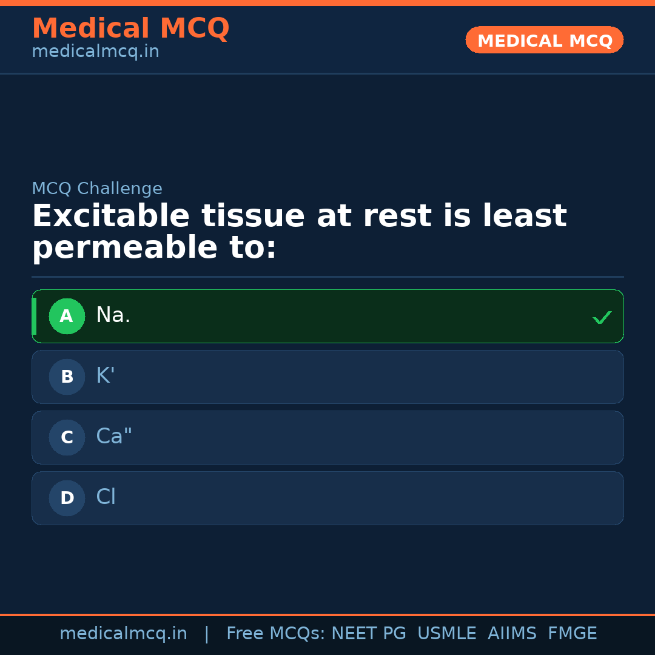Viewport: 655px width, 655px height.
Task: Click the green highlight bar beside answer A
Action: pyautogui.click(x=35, y=316)
